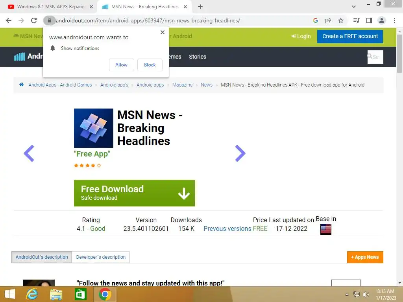
Task: Show hidden tray icons arrow
Action: click(347, 295)
